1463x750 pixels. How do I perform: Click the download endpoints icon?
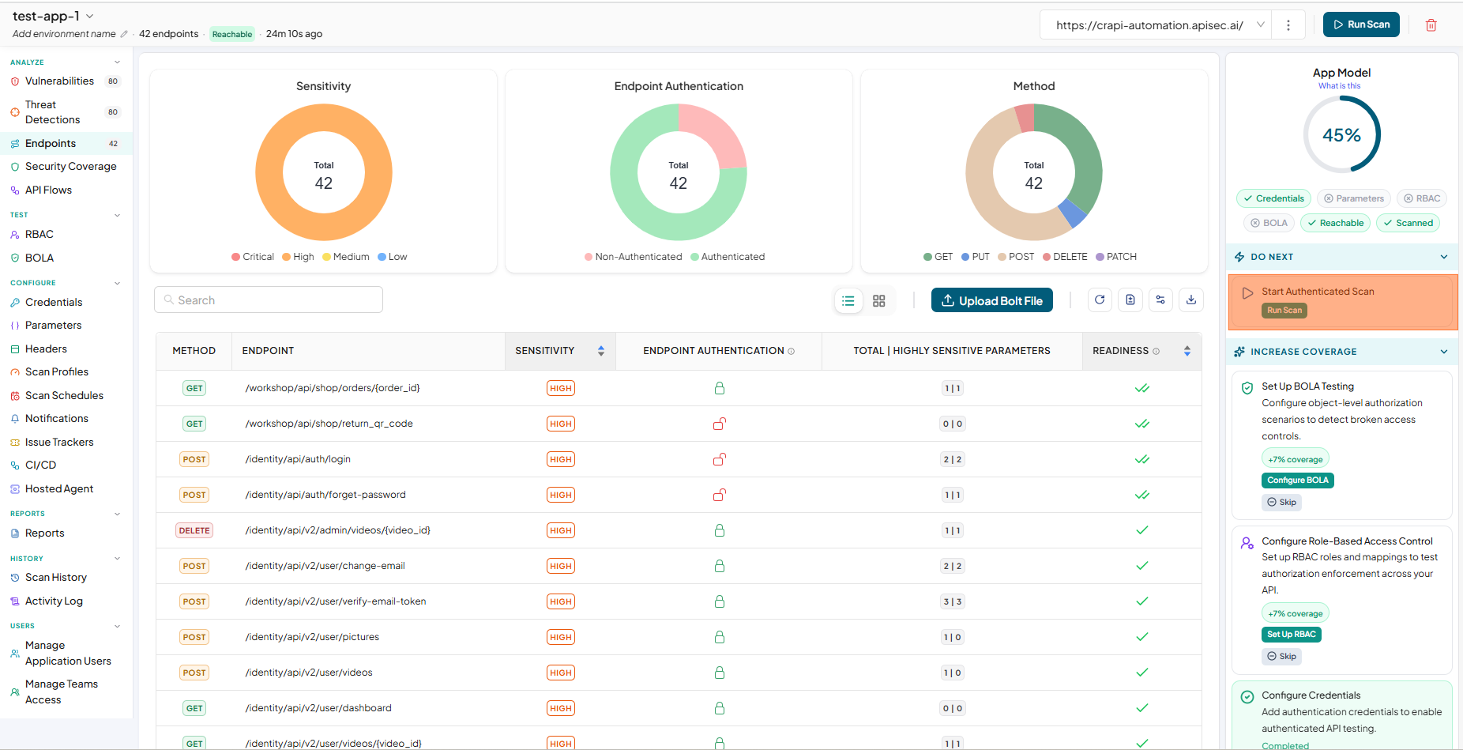point(1191,300)
